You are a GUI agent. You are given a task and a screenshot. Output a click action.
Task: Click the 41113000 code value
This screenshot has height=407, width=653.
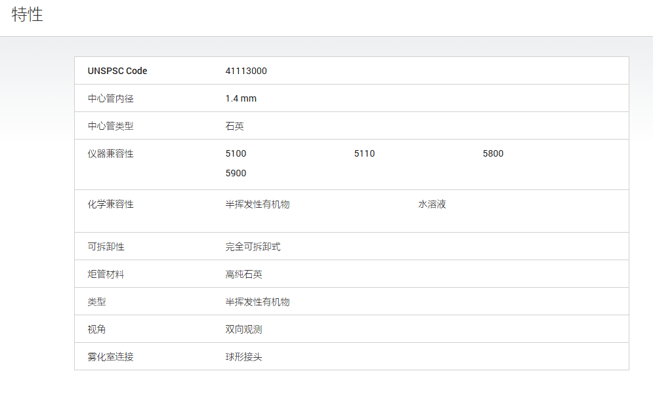[246, 71]
